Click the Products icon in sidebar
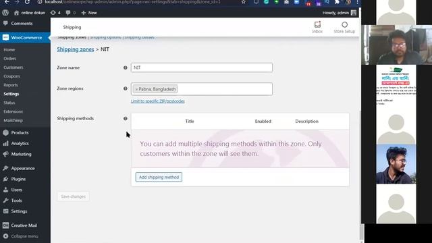Viewport: 432px width, 243px height. 5,133
